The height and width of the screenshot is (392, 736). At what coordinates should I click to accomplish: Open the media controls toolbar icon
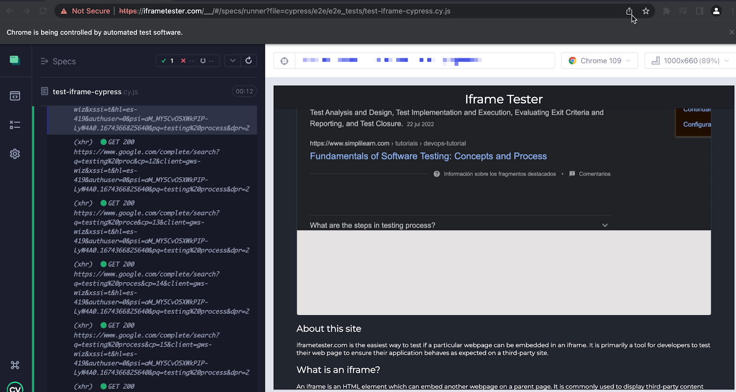(x=683, y=11)
